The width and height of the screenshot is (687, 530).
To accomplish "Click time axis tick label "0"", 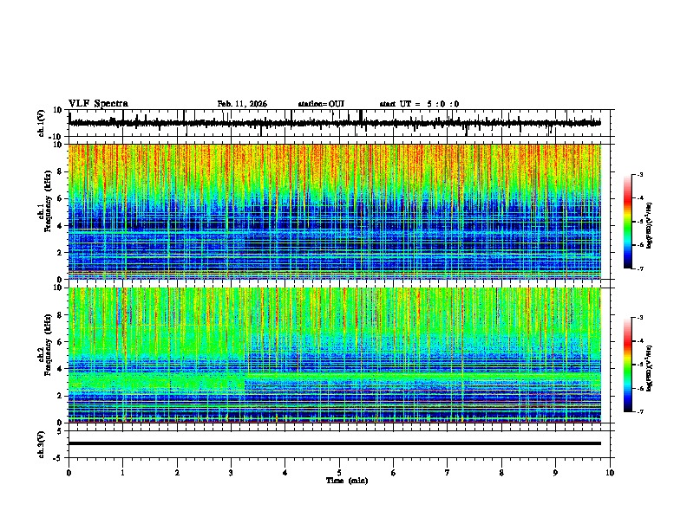I will tap(69, 473).
